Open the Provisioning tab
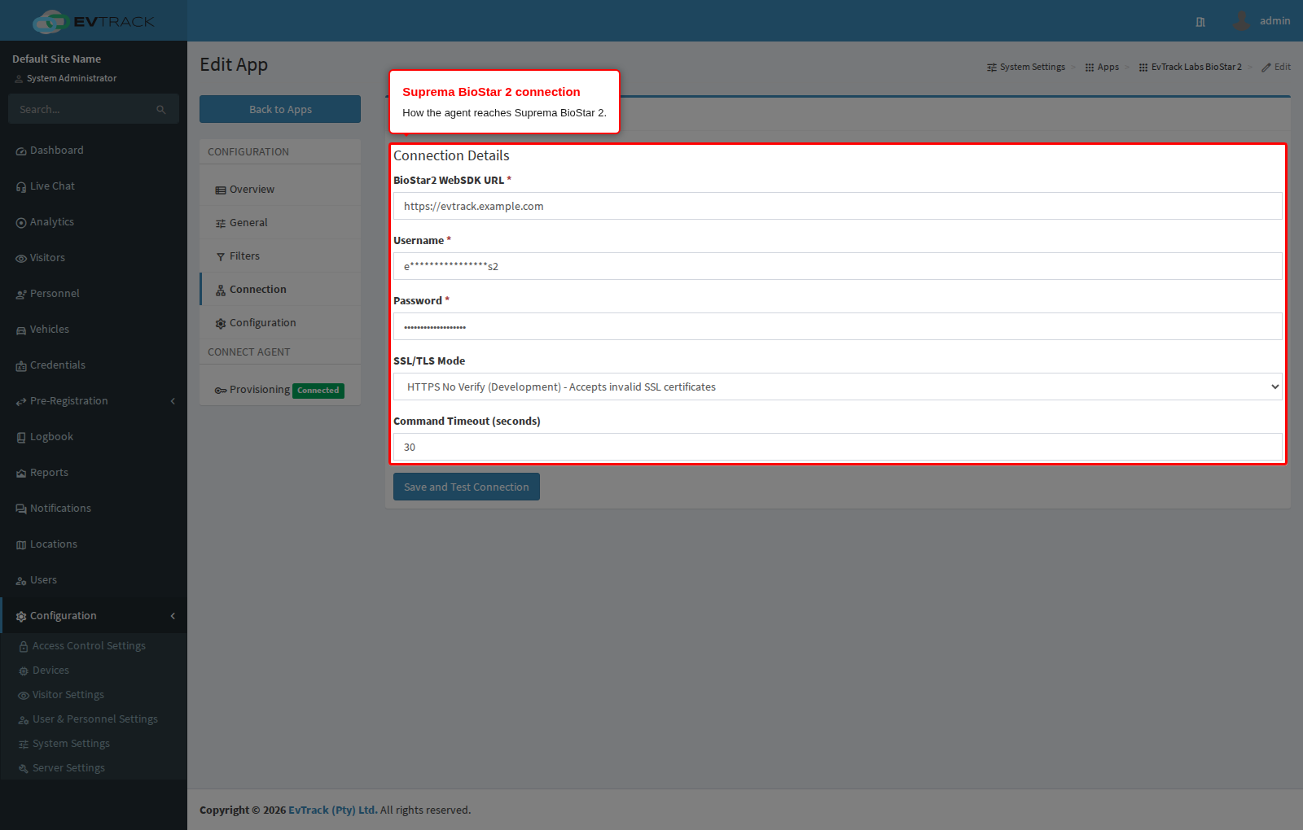This screenshot has width=1303, height=830. tap(280, 390)
